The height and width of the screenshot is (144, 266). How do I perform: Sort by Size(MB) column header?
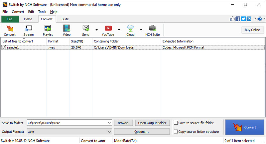pos(81,41)
